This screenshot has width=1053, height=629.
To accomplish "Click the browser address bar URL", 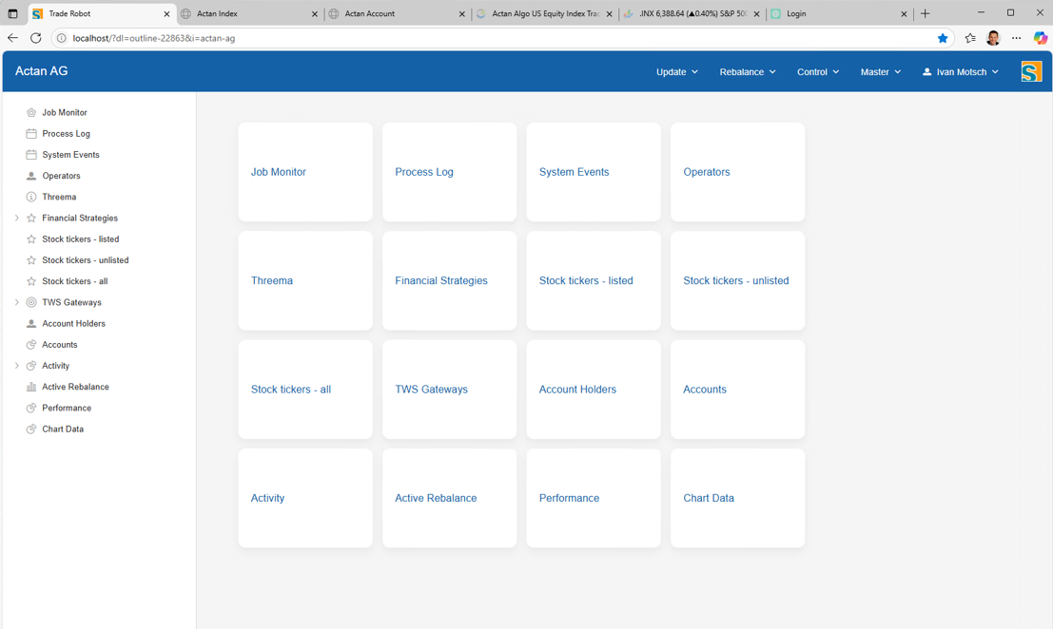I will tap(154, 38).
